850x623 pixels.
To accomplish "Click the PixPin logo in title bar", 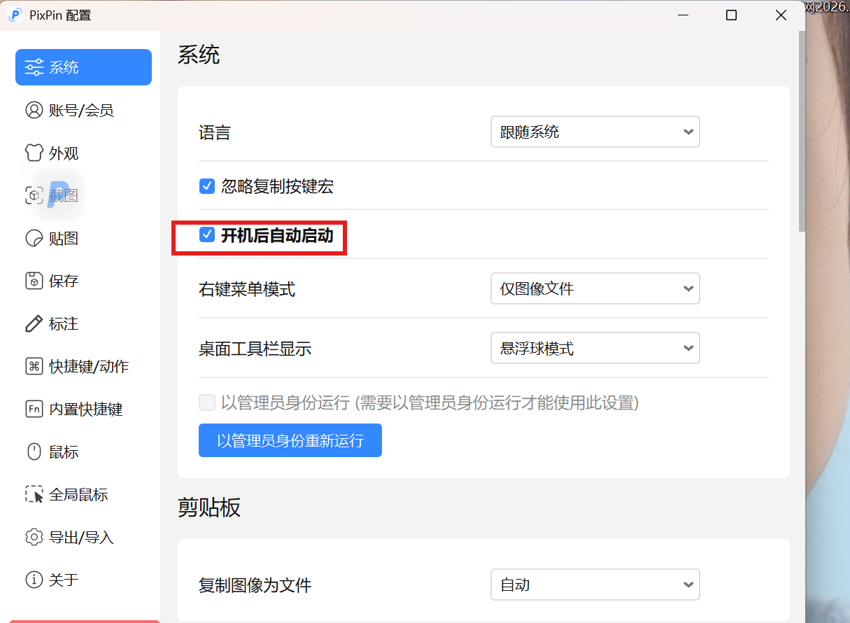I will [15, 15].
